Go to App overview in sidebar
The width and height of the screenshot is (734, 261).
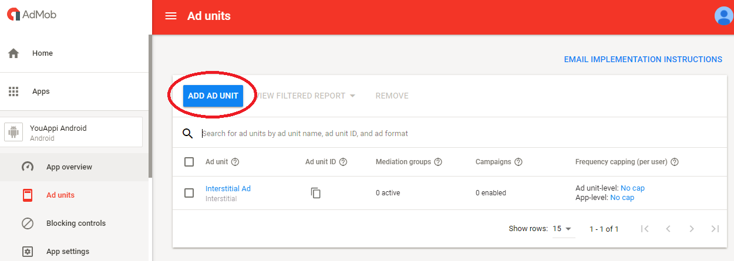[x=69, y=167]
